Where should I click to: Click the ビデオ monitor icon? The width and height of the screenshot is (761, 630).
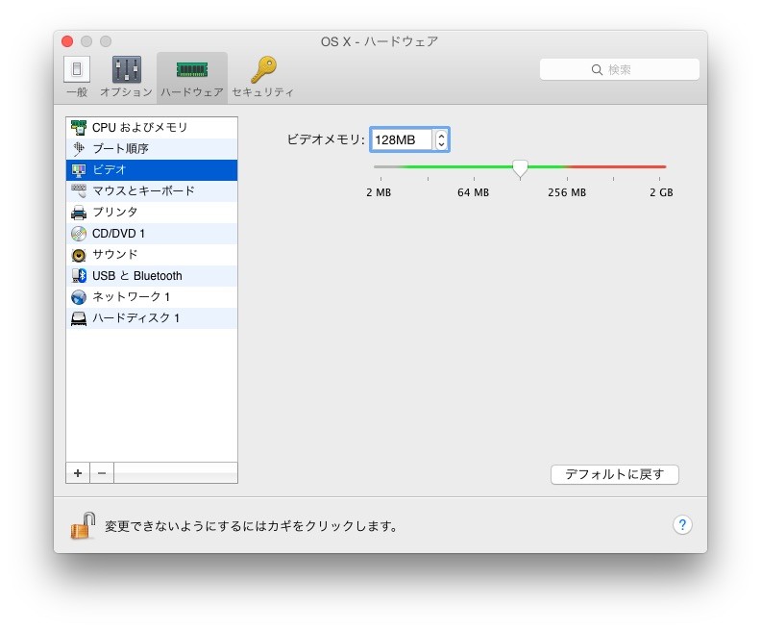[x=79, y=170]
